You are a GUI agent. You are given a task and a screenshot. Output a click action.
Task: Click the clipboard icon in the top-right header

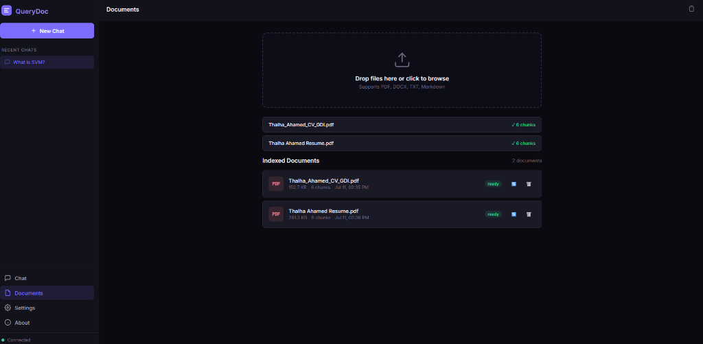pos(691,8)
